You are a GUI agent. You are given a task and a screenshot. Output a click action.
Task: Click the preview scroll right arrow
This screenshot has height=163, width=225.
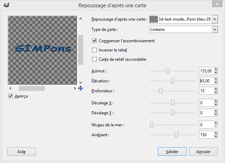pyautogui.click(x=75, y=88)
